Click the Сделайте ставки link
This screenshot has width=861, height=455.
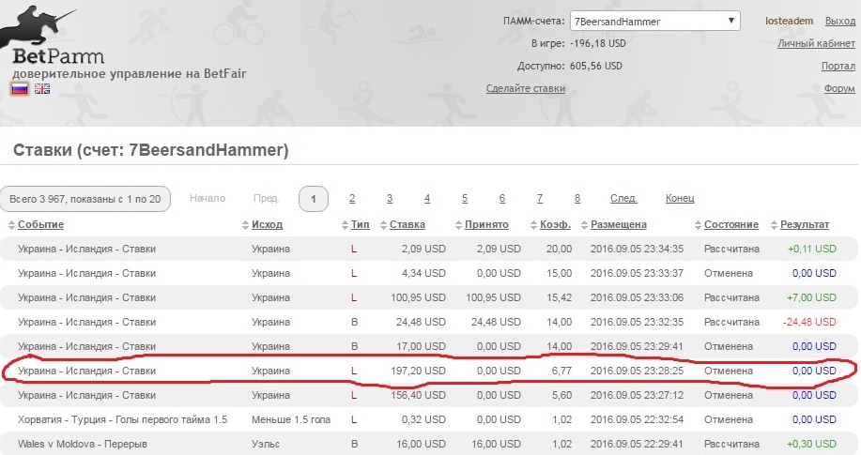click(525, 89)
